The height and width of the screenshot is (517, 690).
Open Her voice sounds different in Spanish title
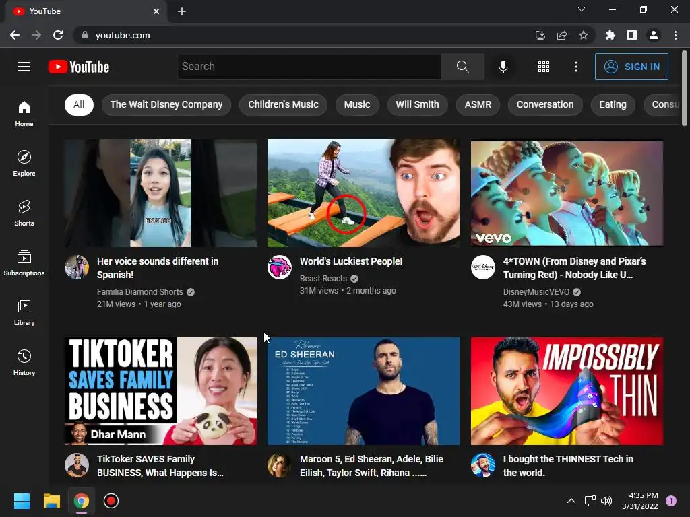(x=158, y=268)
